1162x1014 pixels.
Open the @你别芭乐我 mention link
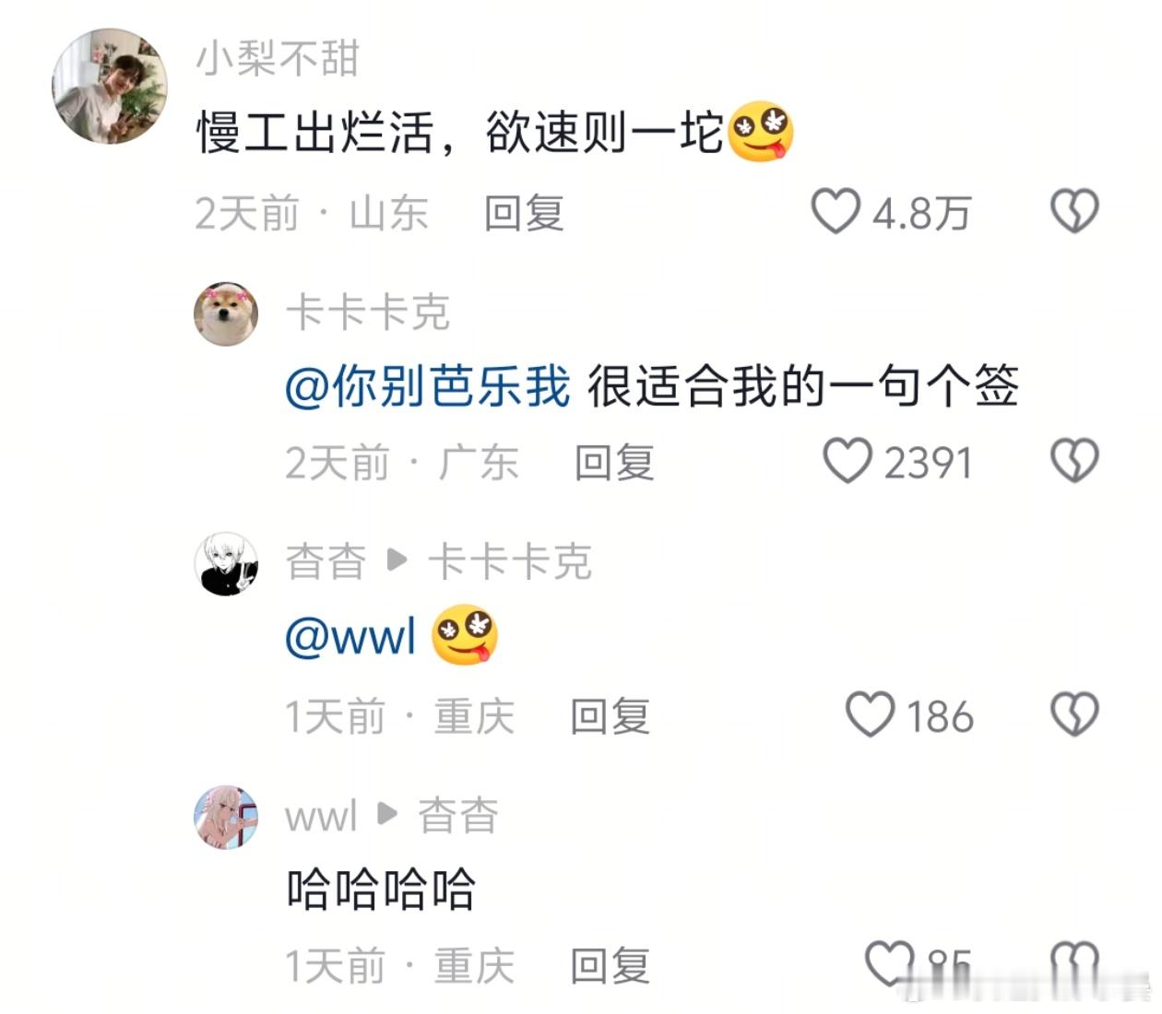pyautogui.click(x=428, y=385)
